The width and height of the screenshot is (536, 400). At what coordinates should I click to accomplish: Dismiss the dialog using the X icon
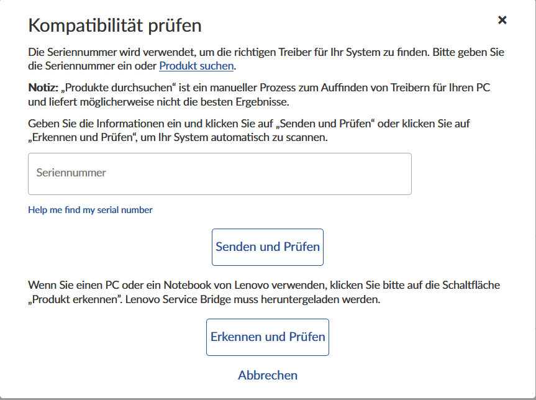(x=502, y=20)
